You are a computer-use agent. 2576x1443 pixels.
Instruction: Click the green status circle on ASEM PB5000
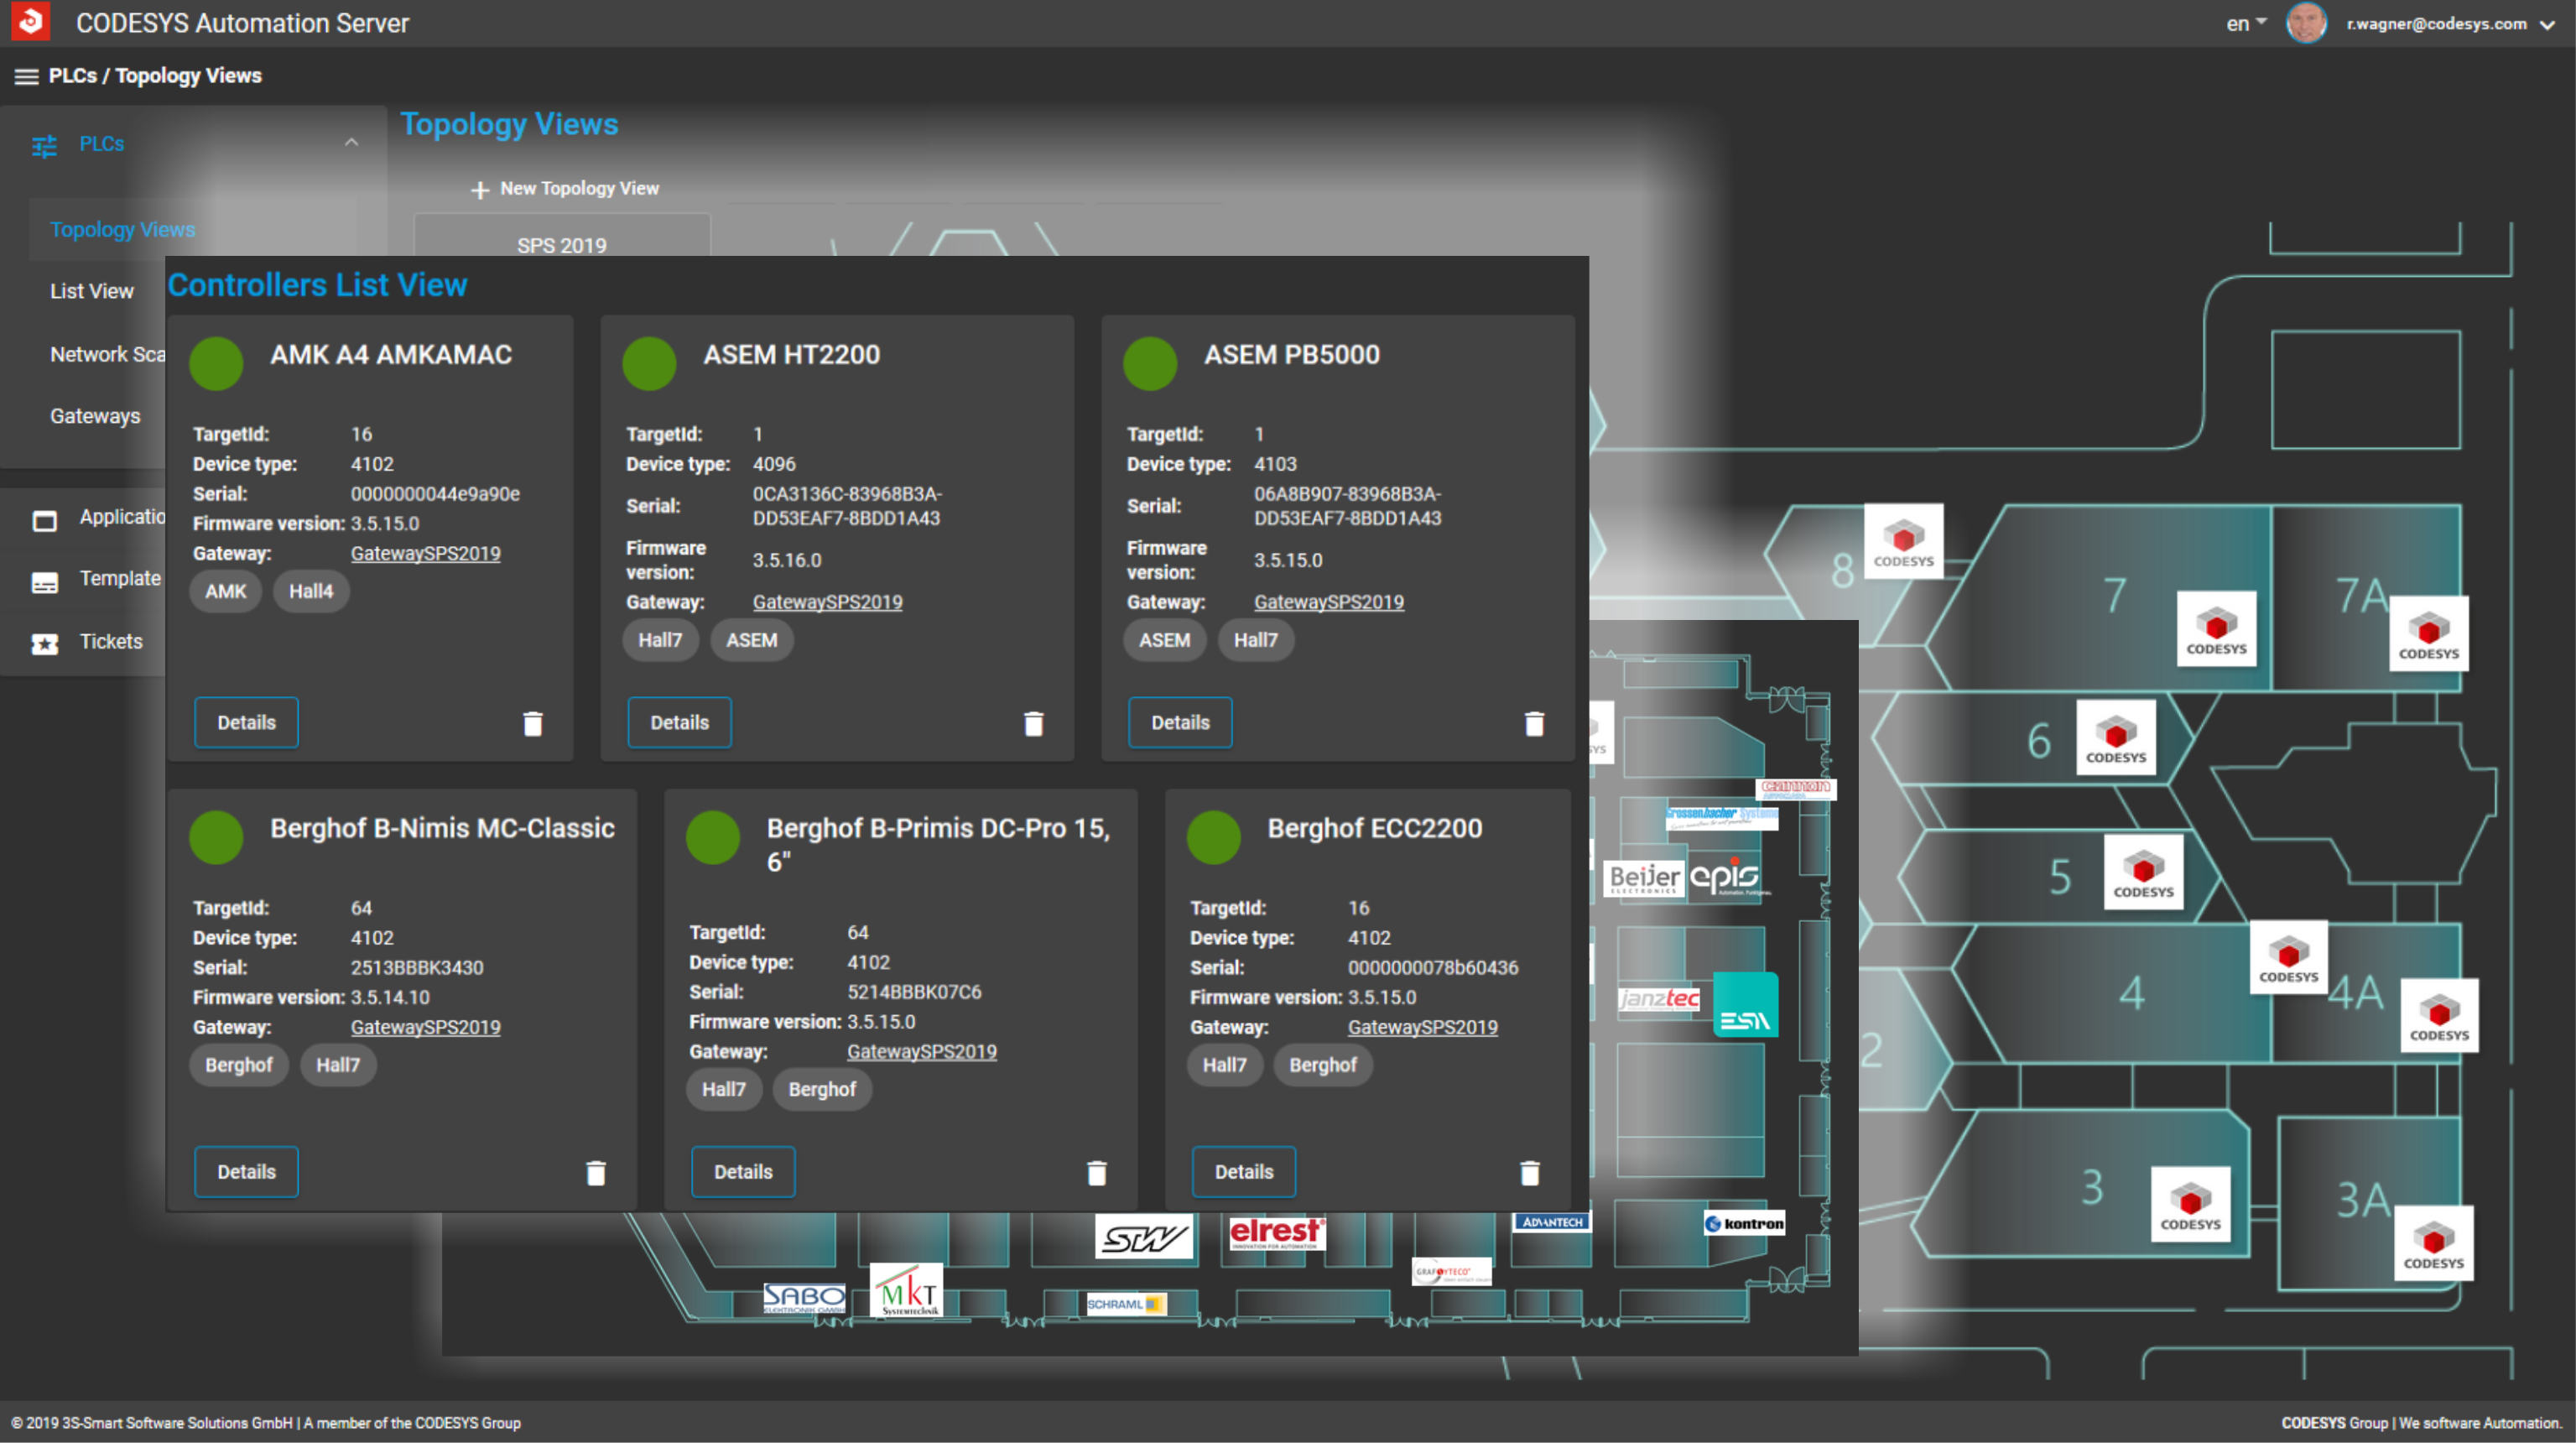click(x=1150, y=364)
